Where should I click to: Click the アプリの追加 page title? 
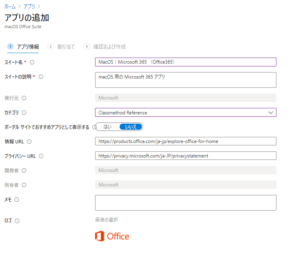pyautogui.click(x=27, y=18)
